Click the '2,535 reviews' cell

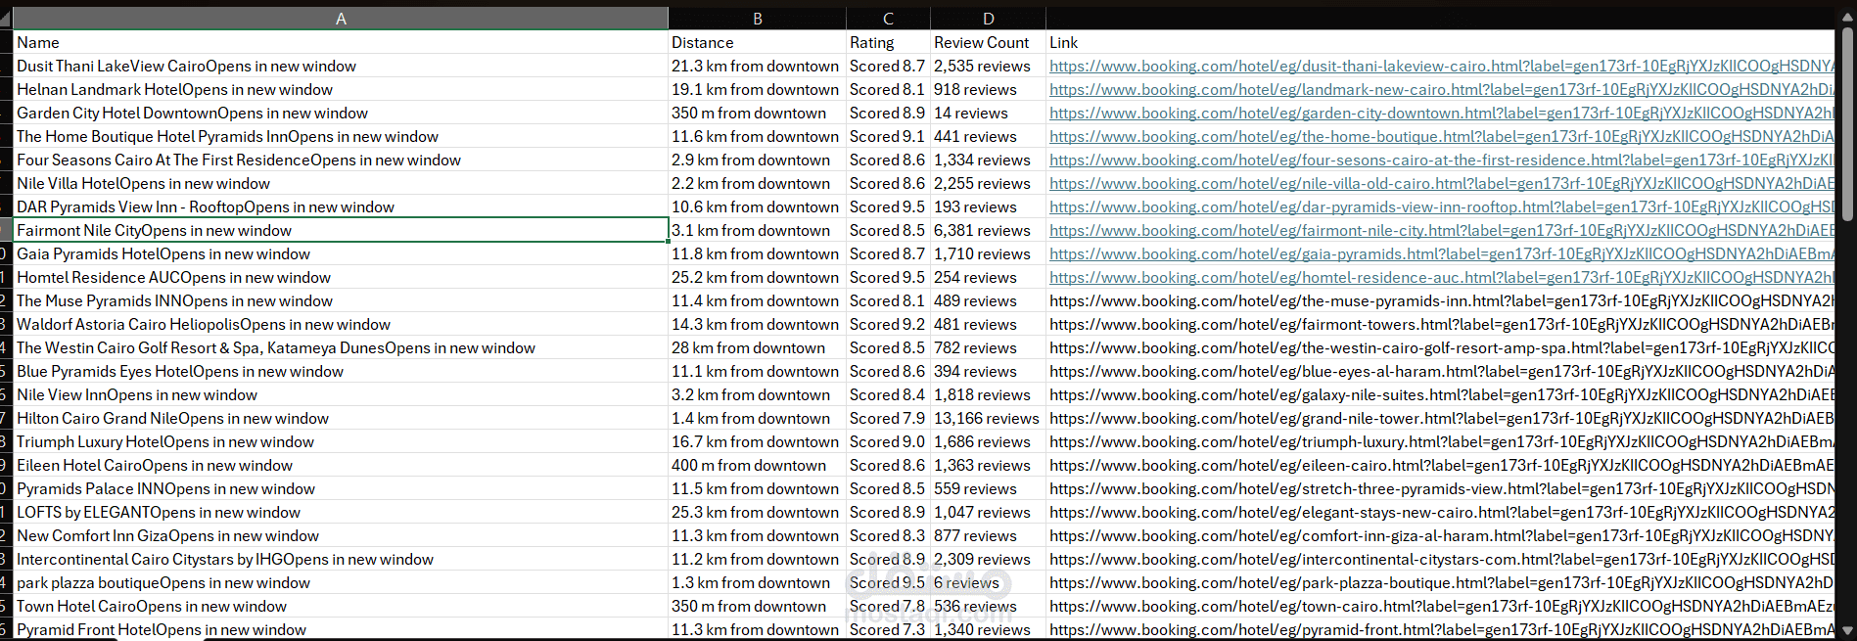988,66
